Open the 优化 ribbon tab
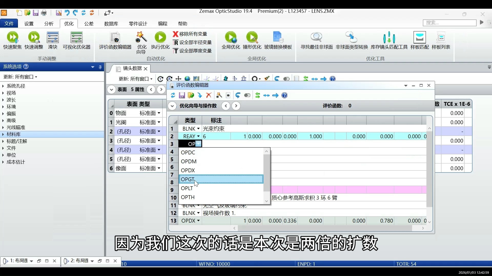 click(x=68, y=24)
